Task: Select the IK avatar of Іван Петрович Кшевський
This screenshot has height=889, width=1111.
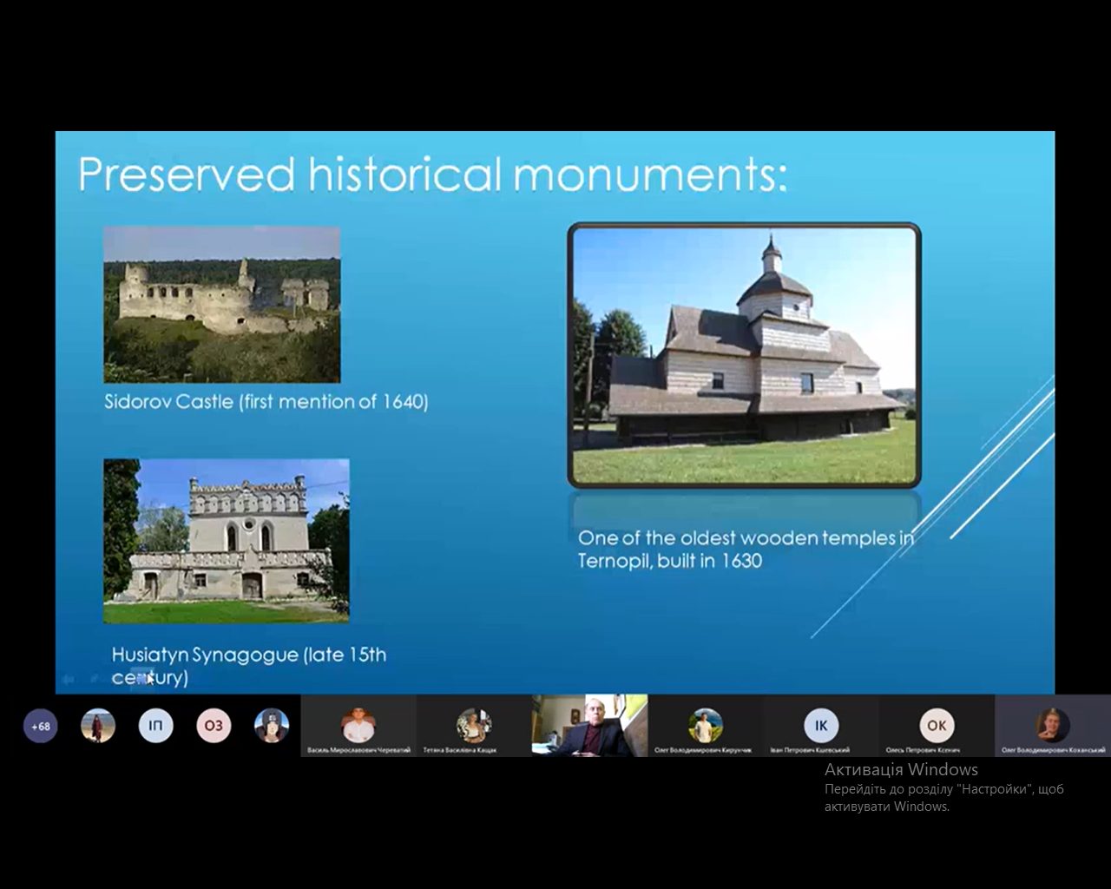Action: 820,725
